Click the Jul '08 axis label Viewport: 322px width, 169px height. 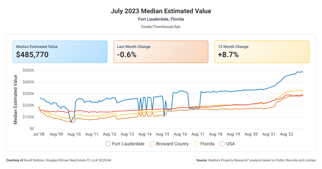(x=39, y=134)
